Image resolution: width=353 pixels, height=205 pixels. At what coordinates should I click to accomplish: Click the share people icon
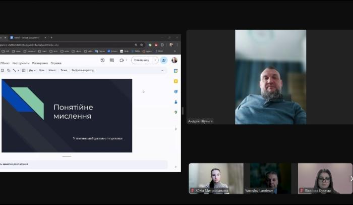163,60
